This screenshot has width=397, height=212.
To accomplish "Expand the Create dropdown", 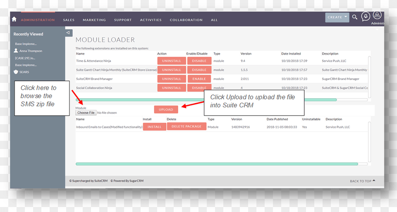I will click(337, 17).
